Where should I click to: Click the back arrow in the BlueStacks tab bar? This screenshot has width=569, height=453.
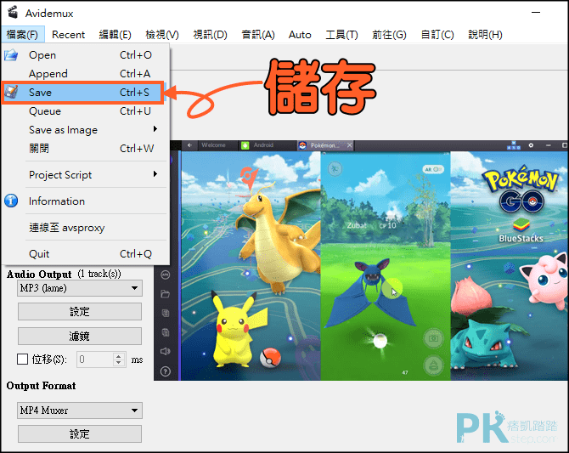(x=189, y=145)
